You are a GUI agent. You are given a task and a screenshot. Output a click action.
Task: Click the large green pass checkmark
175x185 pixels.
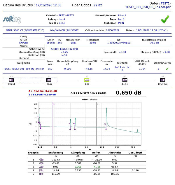tap(165, 19)
